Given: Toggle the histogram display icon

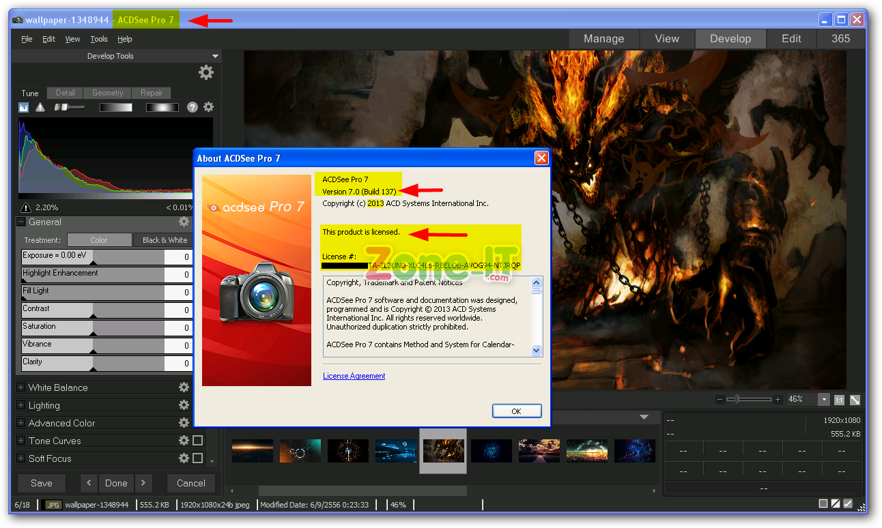Looking at the screenshot, I should click(x=24, y=107).
